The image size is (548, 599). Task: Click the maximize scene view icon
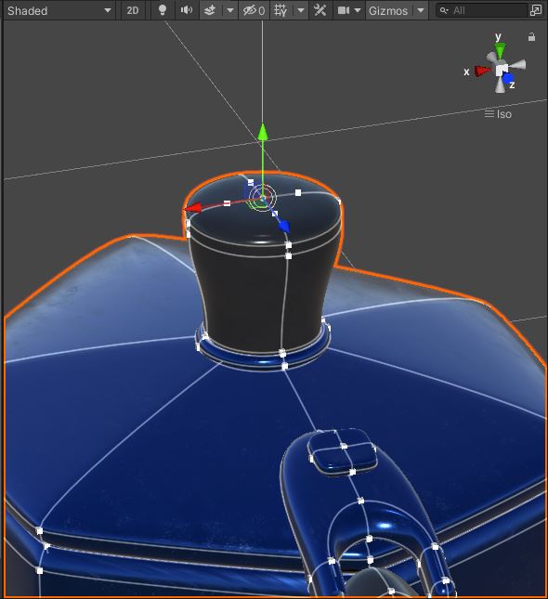[x=536, y=10]
